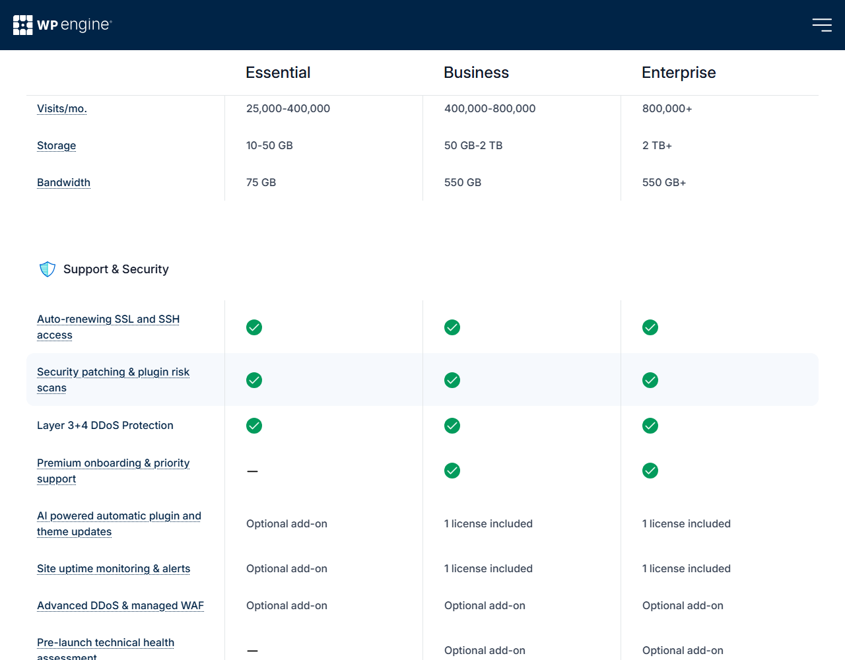Screen dimensions: 845x660
Task: Click Essential checkmark for Layer 3+4 DDoS row
Action: point(254,426)
